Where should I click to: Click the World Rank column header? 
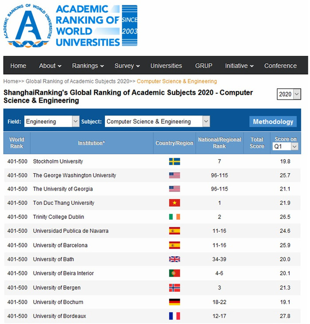pyautogui.click(x=17, y=143)
